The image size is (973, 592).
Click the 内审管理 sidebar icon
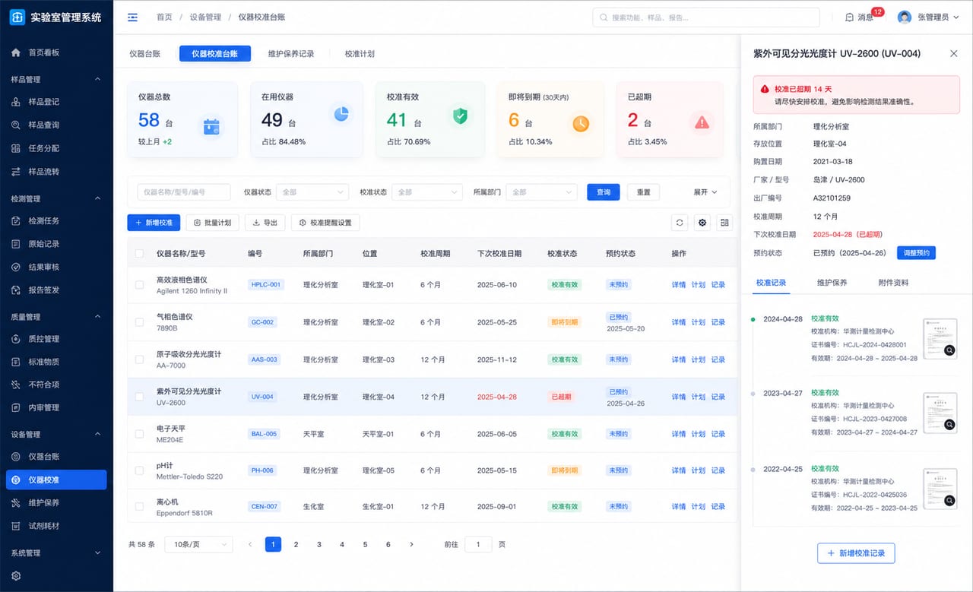pos(16,407)
